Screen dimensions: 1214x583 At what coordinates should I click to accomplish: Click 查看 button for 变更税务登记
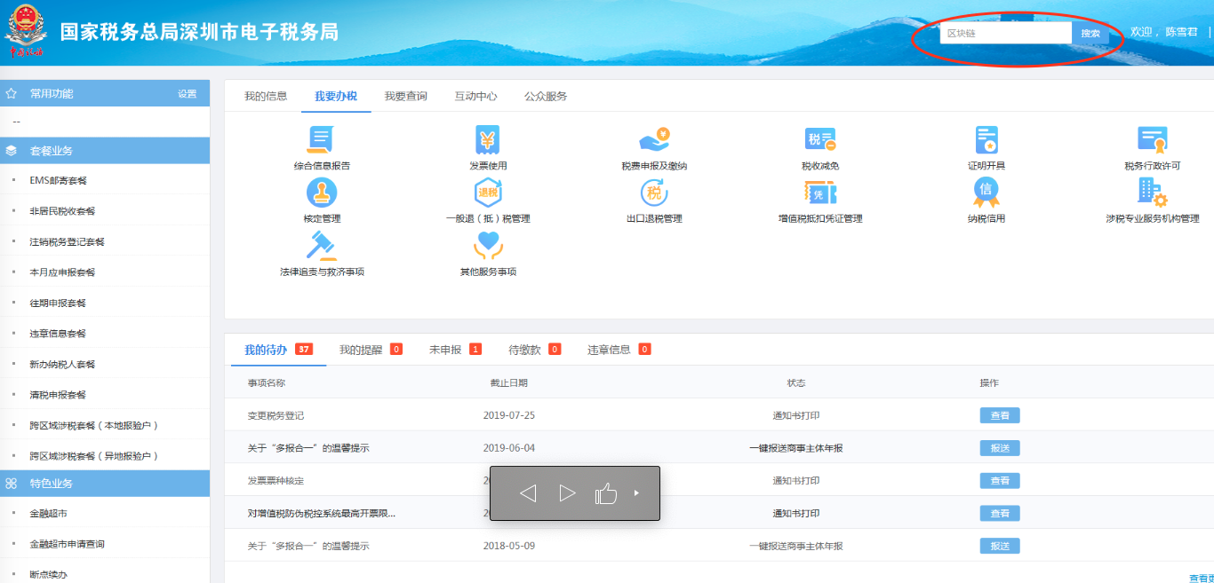coord(1000,415)
